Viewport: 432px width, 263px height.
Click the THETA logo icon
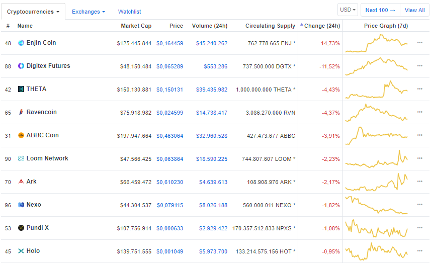21,89
